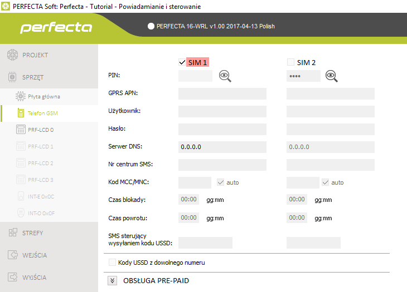Toggle Kody USSD z dowolnego numeru checkbox

click(x=113, y=263)
